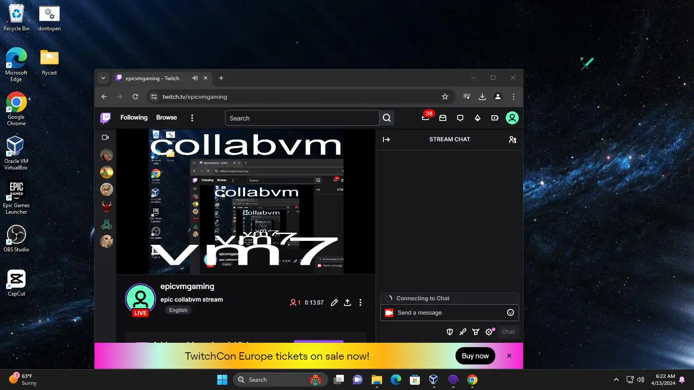694x390 pixels.
Task: Click the epicvmgaming LIVE channel avatar
Action: [141, 300]
